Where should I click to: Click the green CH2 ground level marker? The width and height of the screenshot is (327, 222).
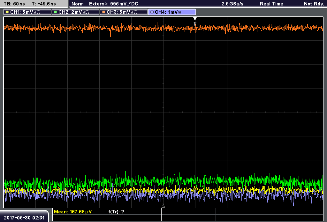[x=8, y=184]
